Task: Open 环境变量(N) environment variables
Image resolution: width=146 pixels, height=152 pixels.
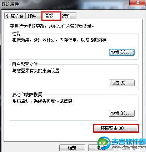Action: coord(116,128)
